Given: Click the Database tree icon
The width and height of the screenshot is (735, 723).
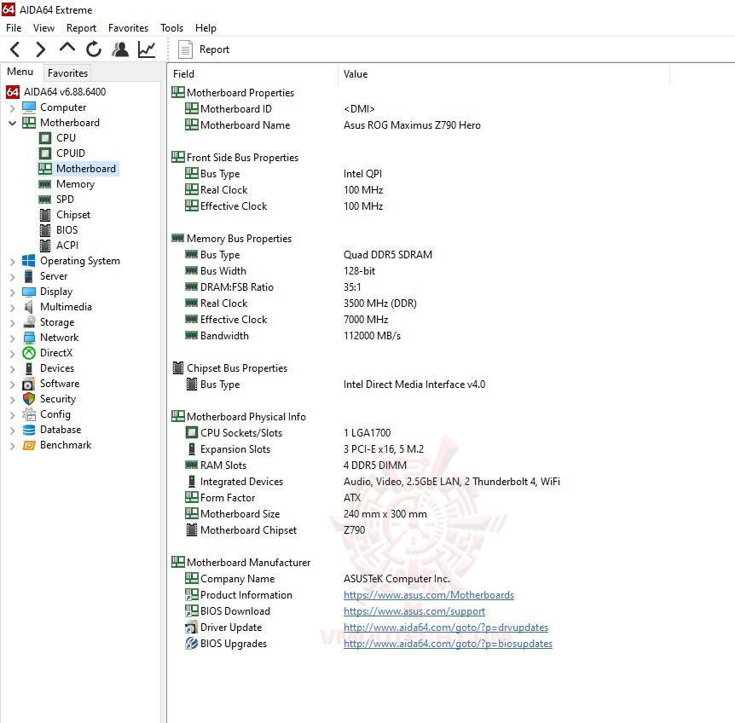Looking at the screenshot, I should click(x=29, y=430).
